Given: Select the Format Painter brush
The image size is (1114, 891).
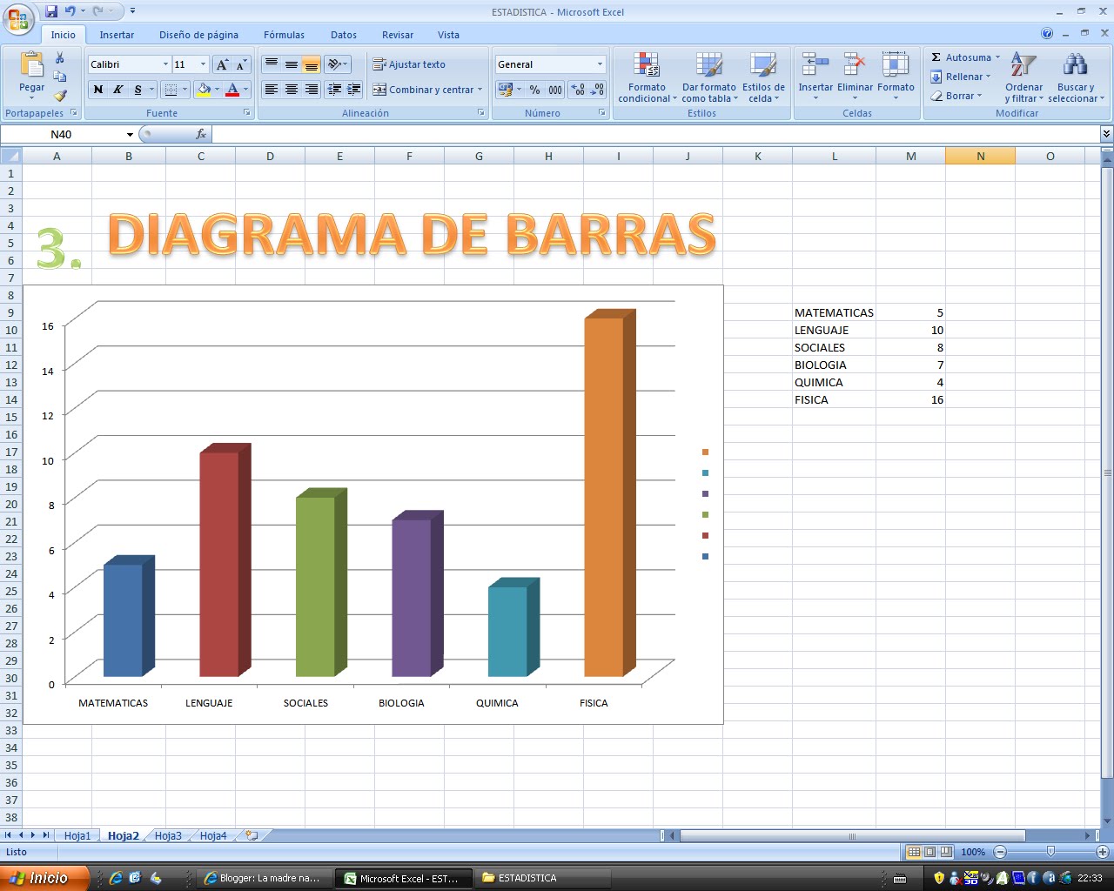Looking at the screenshot, I should 60,96.
